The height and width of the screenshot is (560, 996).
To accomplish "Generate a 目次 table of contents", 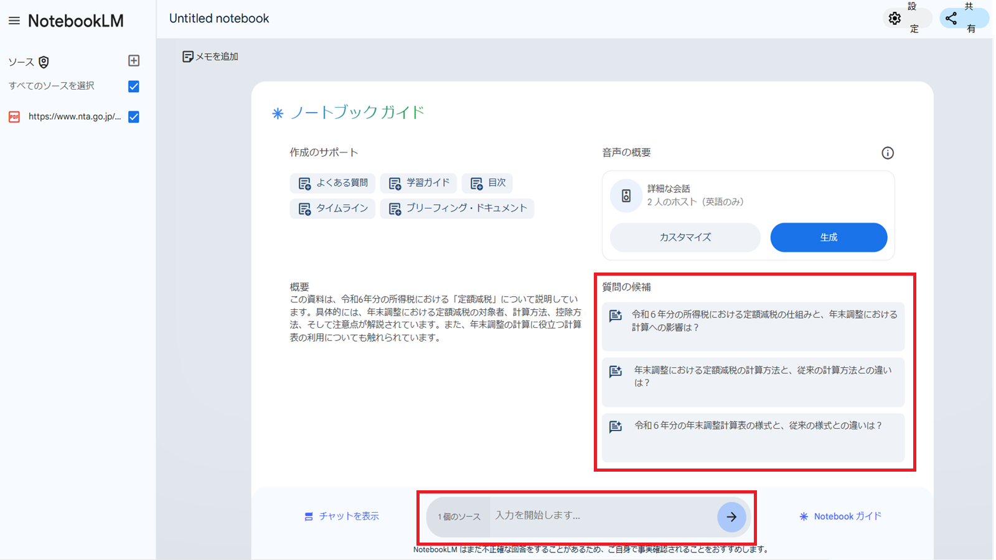I will click(487, 183).
